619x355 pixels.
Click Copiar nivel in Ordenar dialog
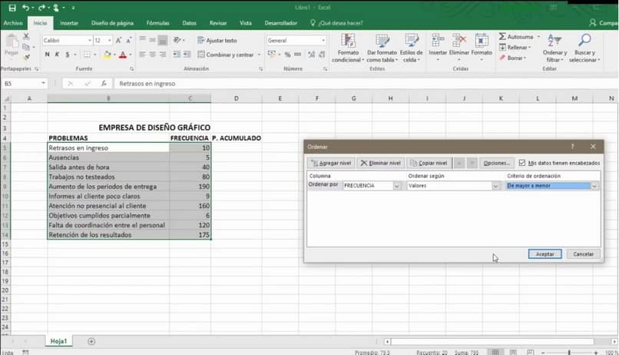(429, 163)
